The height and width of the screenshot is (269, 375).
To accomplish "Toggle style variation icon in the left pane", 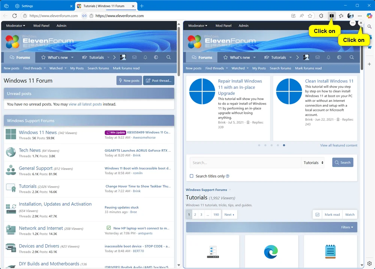I will (x=156, y=57).
